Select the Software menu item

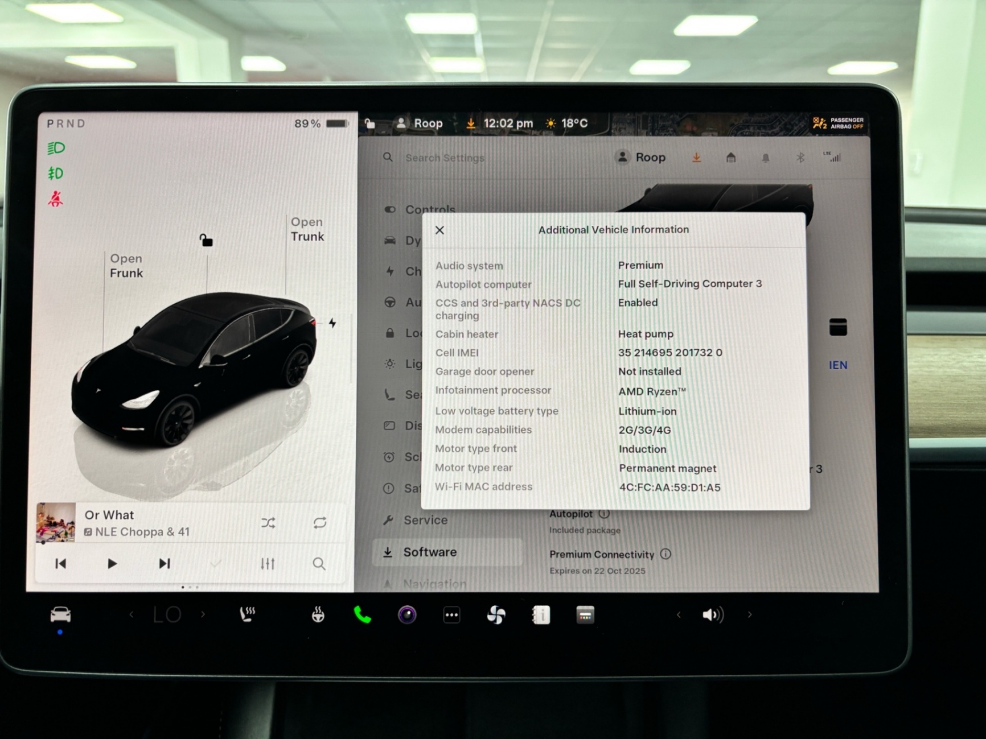(x=447, y=552)
